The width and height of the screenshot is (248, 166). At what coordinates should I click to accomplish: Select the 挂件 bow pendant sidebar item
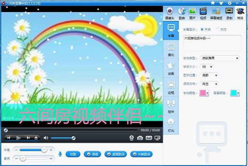tap(171, 107)
